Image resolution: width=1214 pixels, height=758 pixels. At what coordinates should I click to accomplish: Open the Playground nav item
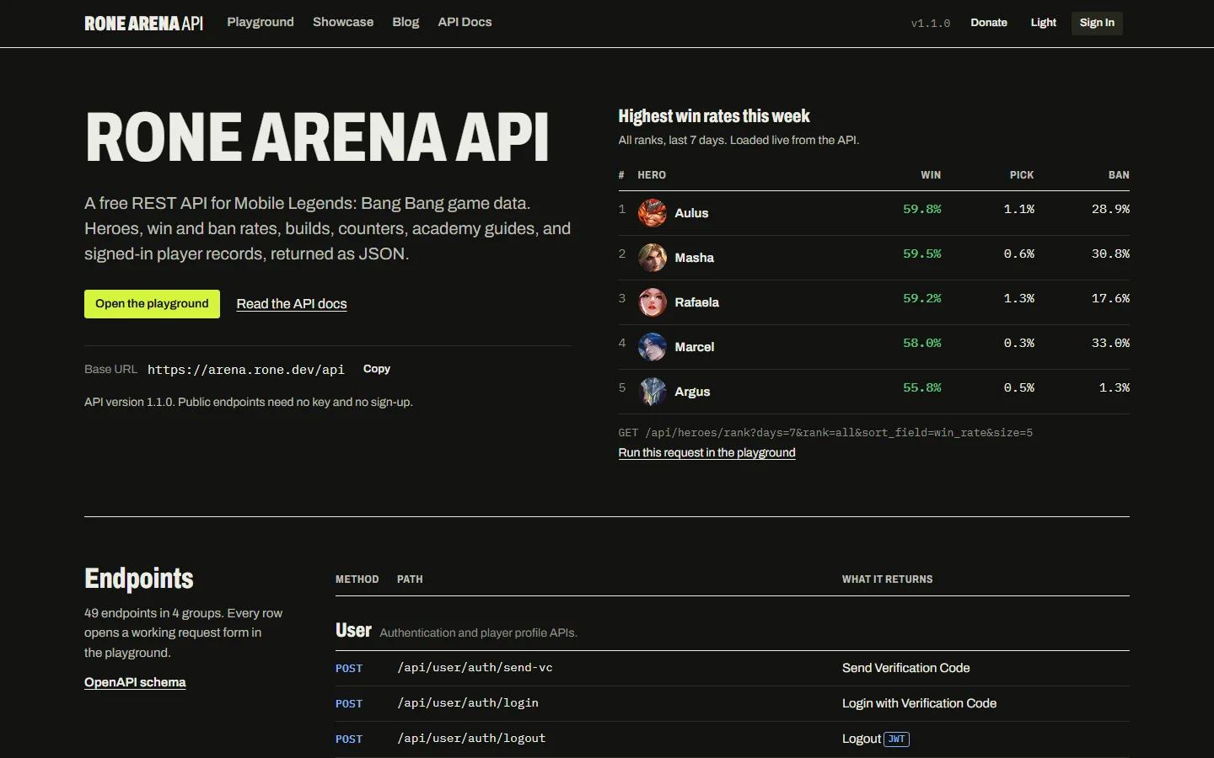(261, 22)
